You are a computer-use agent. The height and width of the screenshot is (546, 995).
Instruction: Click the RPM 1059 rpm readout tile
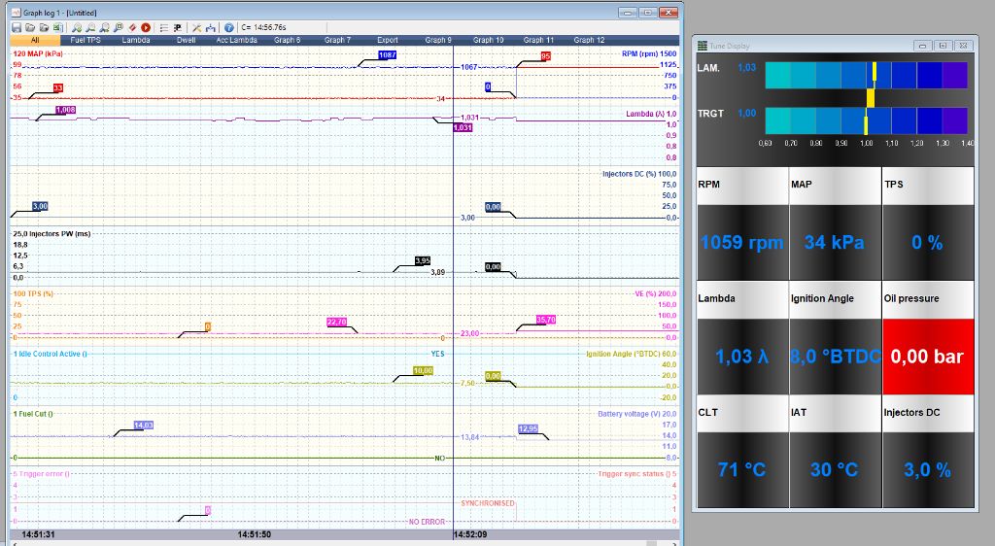pos(741,242)
